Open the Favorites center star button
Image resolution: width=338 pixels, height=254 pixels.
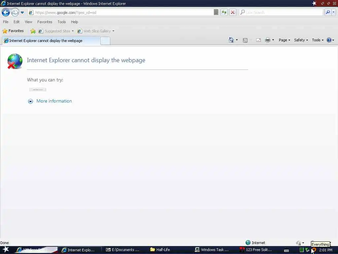13,31
